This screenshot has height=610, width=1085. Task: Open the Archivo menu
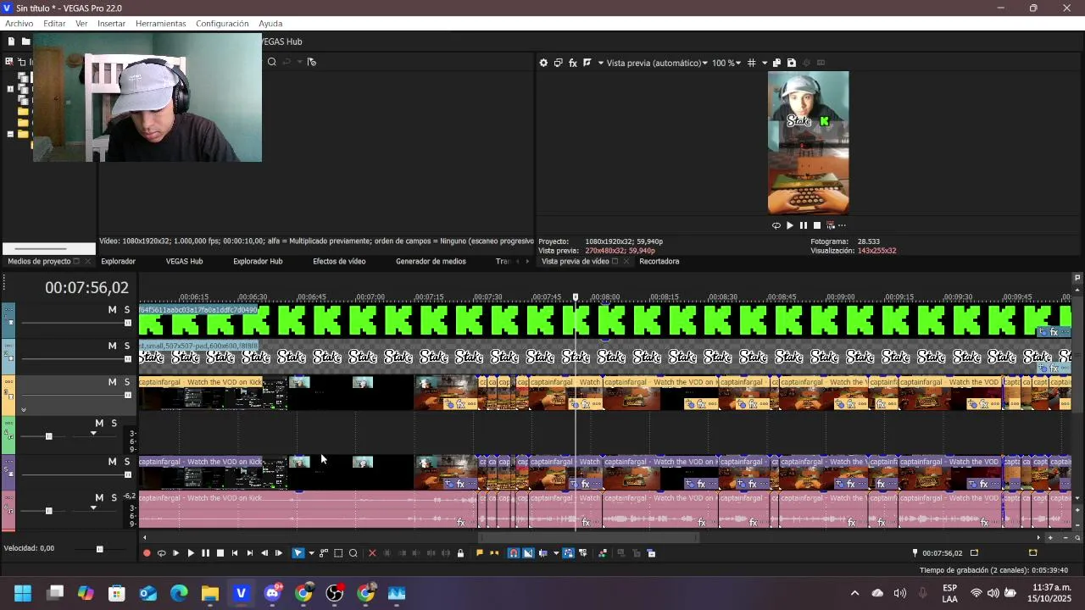(19, 24)
